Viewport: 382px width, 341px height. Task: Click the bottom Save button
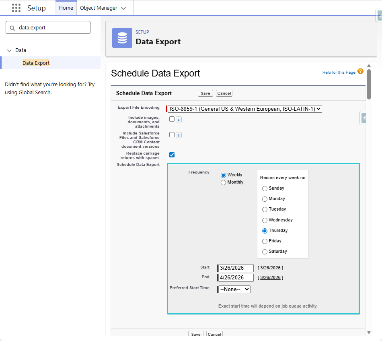[196, 334]
